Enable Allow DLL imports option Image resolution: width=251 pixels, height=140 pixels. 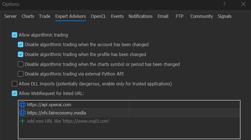pyautogui.click(x=15, y=84)
